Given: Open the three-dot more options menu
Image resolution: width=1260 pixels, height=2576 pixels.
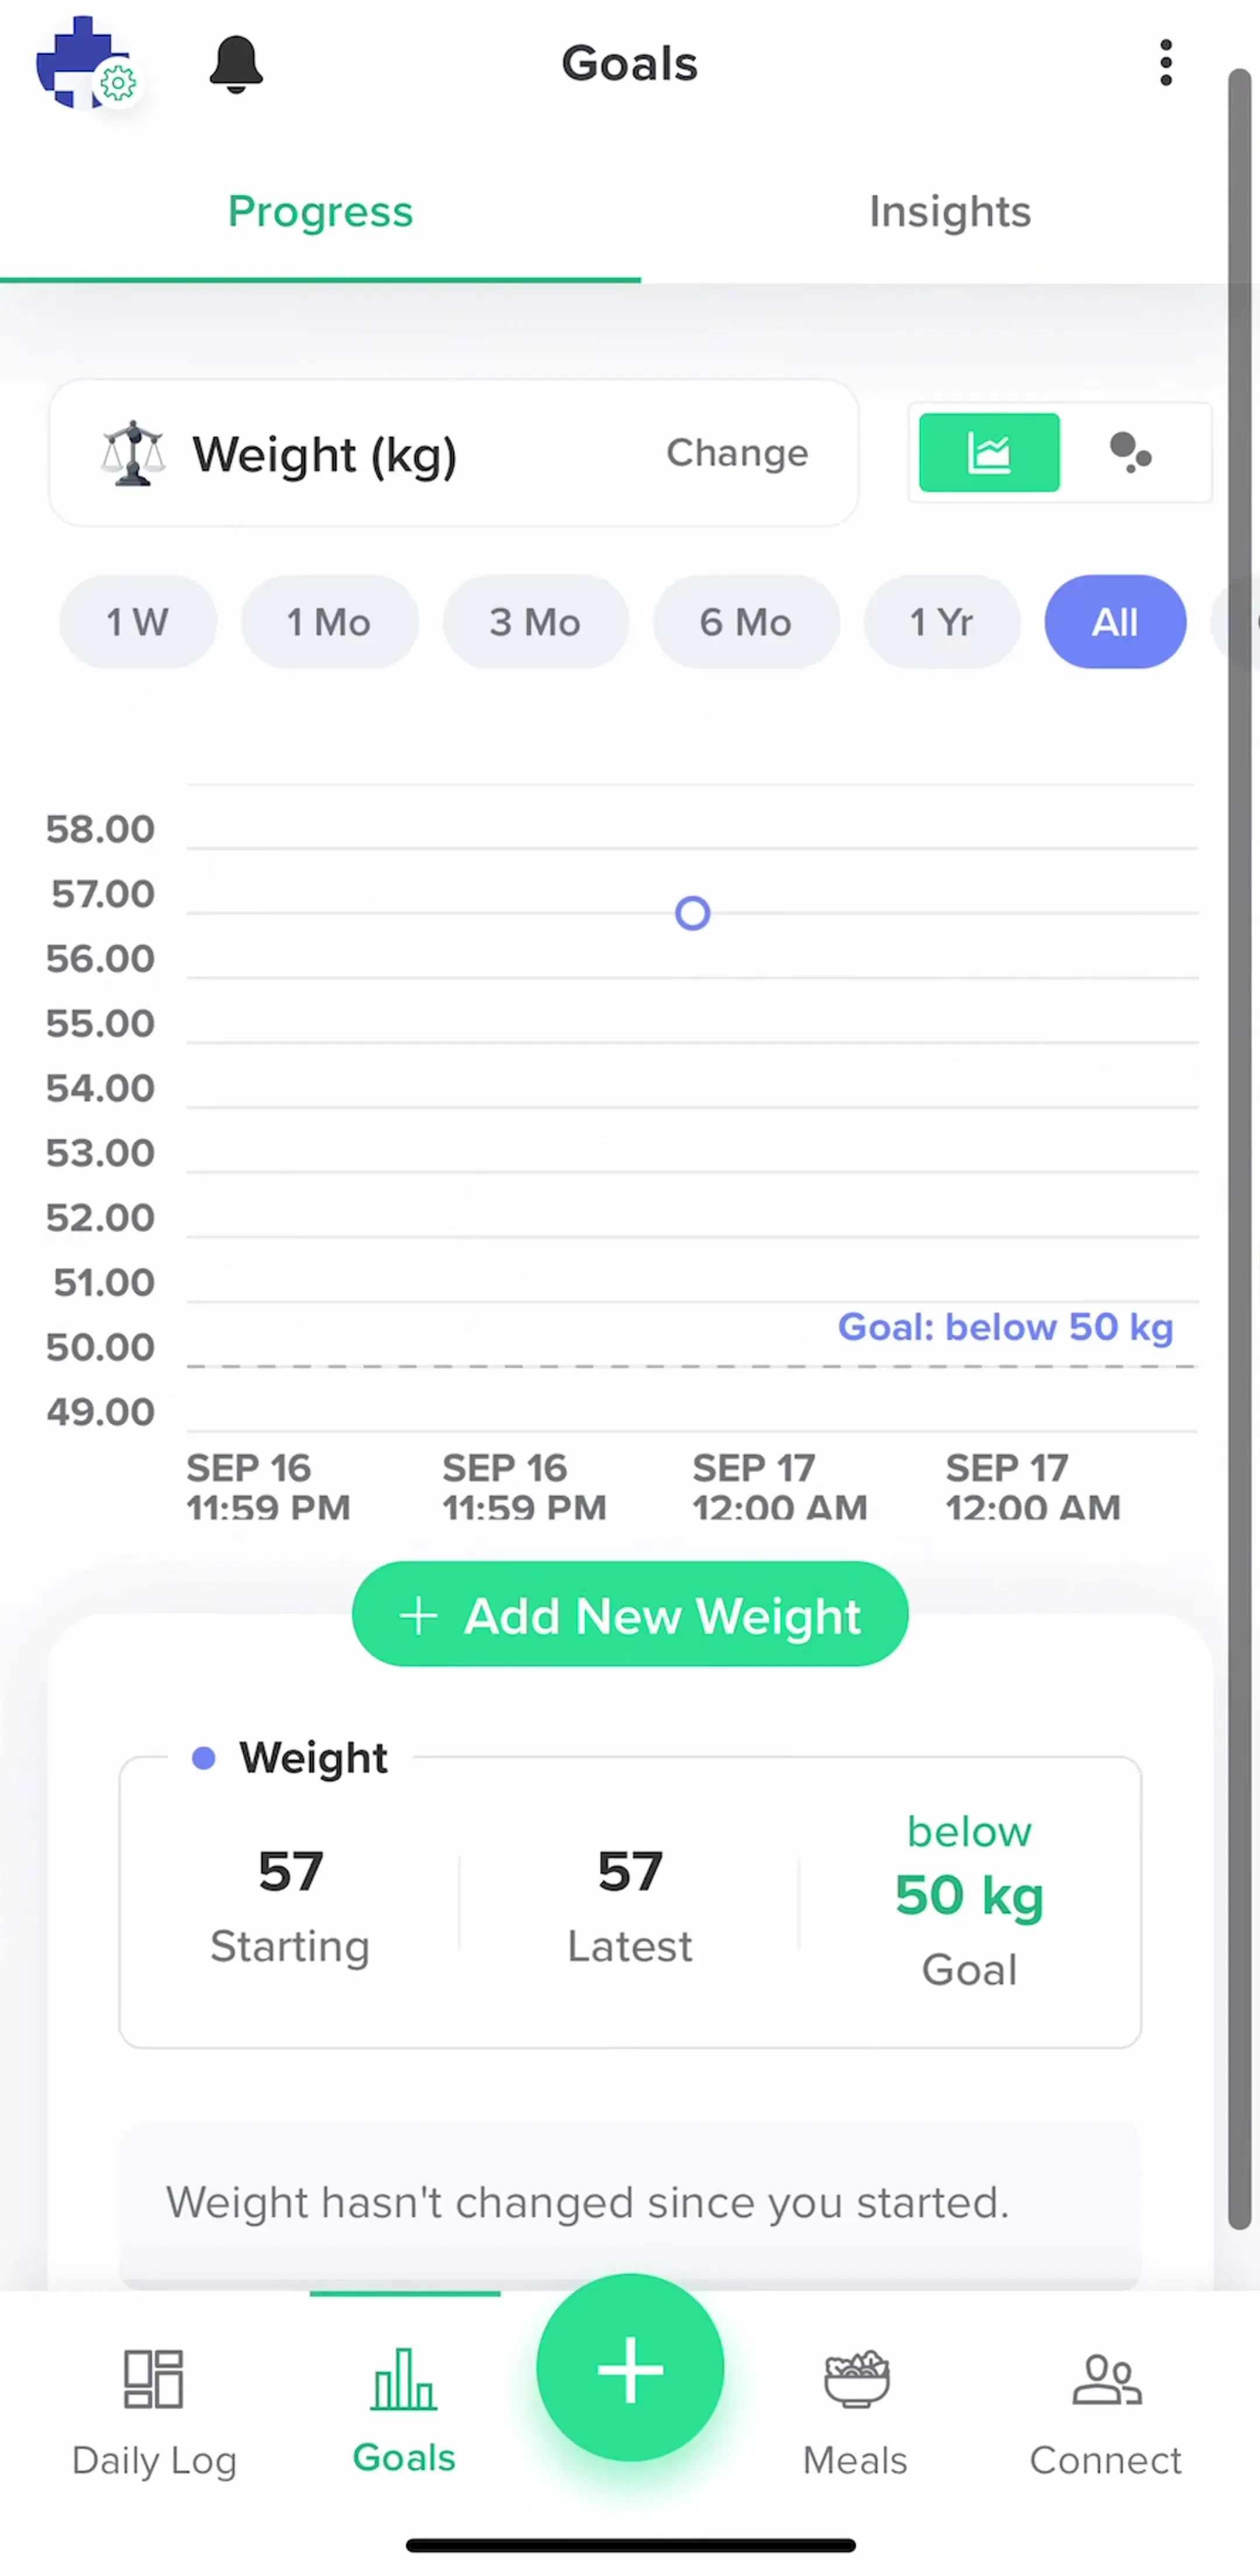Looking at the screenshot, I should (1165, 63).
